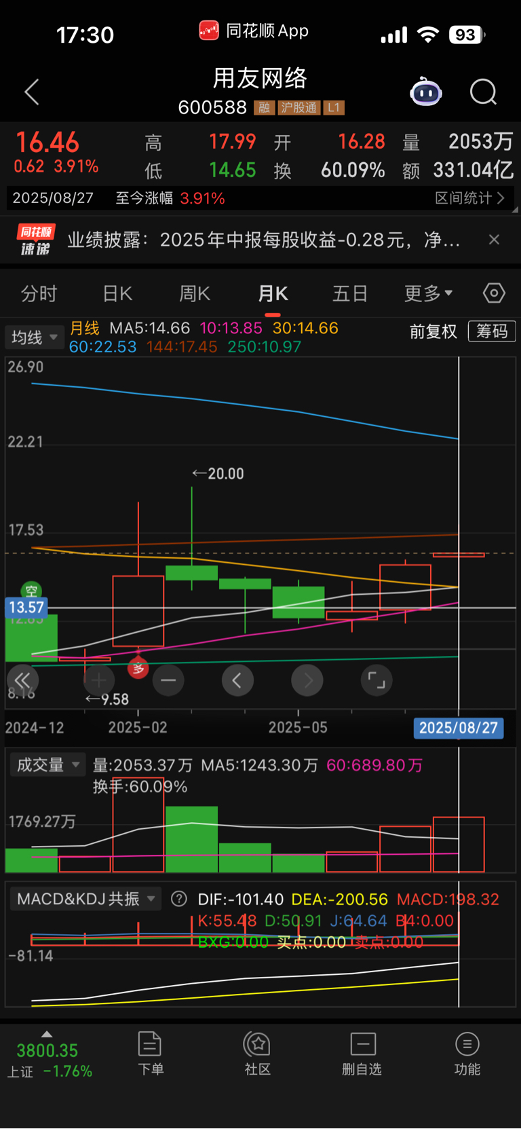Tap the 空 signal marker on chart
The image size is (521, 1129).
[31, 591]
